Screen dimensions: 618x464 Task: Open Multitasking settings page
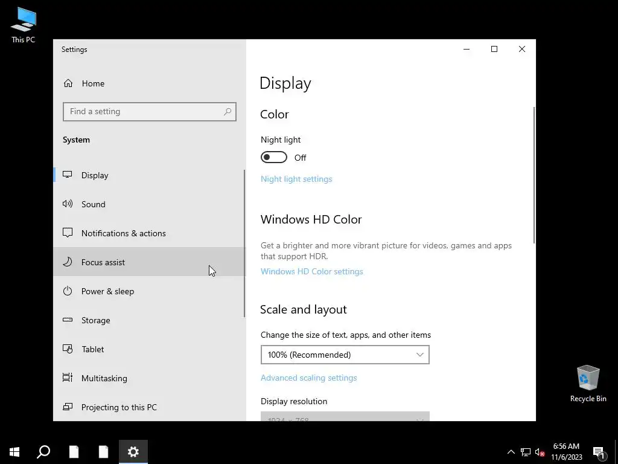150,378
